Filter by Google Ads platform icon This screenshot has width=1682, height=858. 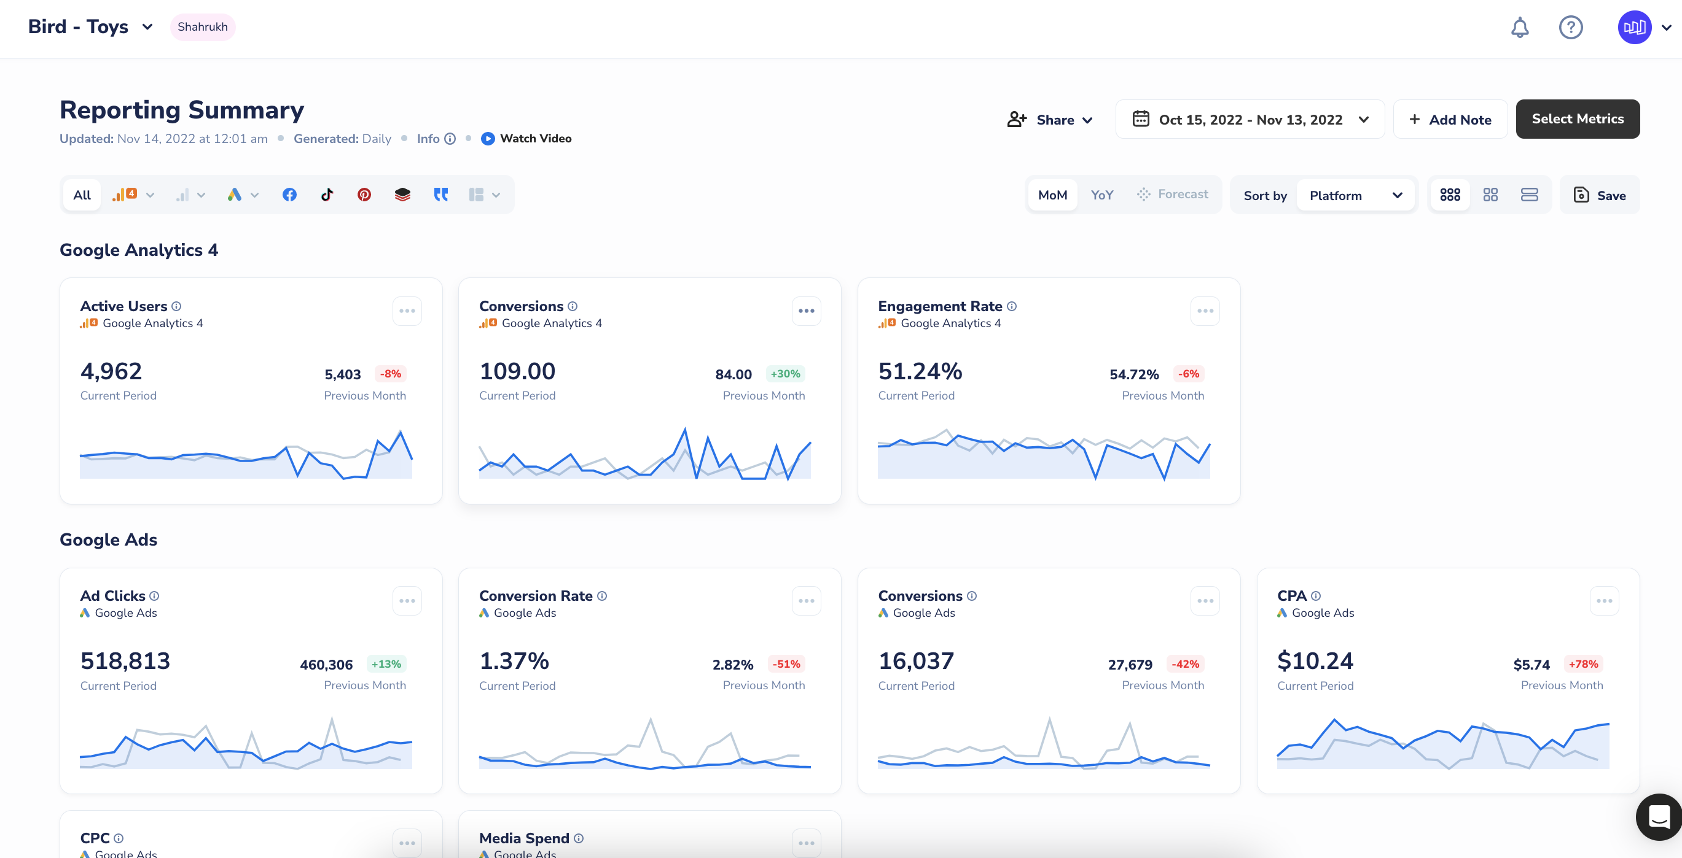coord(235,195)
